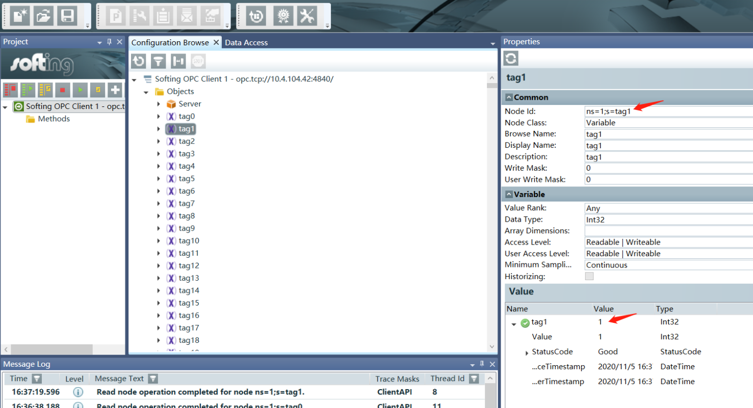Toggle filter on Thread Id column
The height and width of the screenshot is (408, 753).
tap(474, 378)
